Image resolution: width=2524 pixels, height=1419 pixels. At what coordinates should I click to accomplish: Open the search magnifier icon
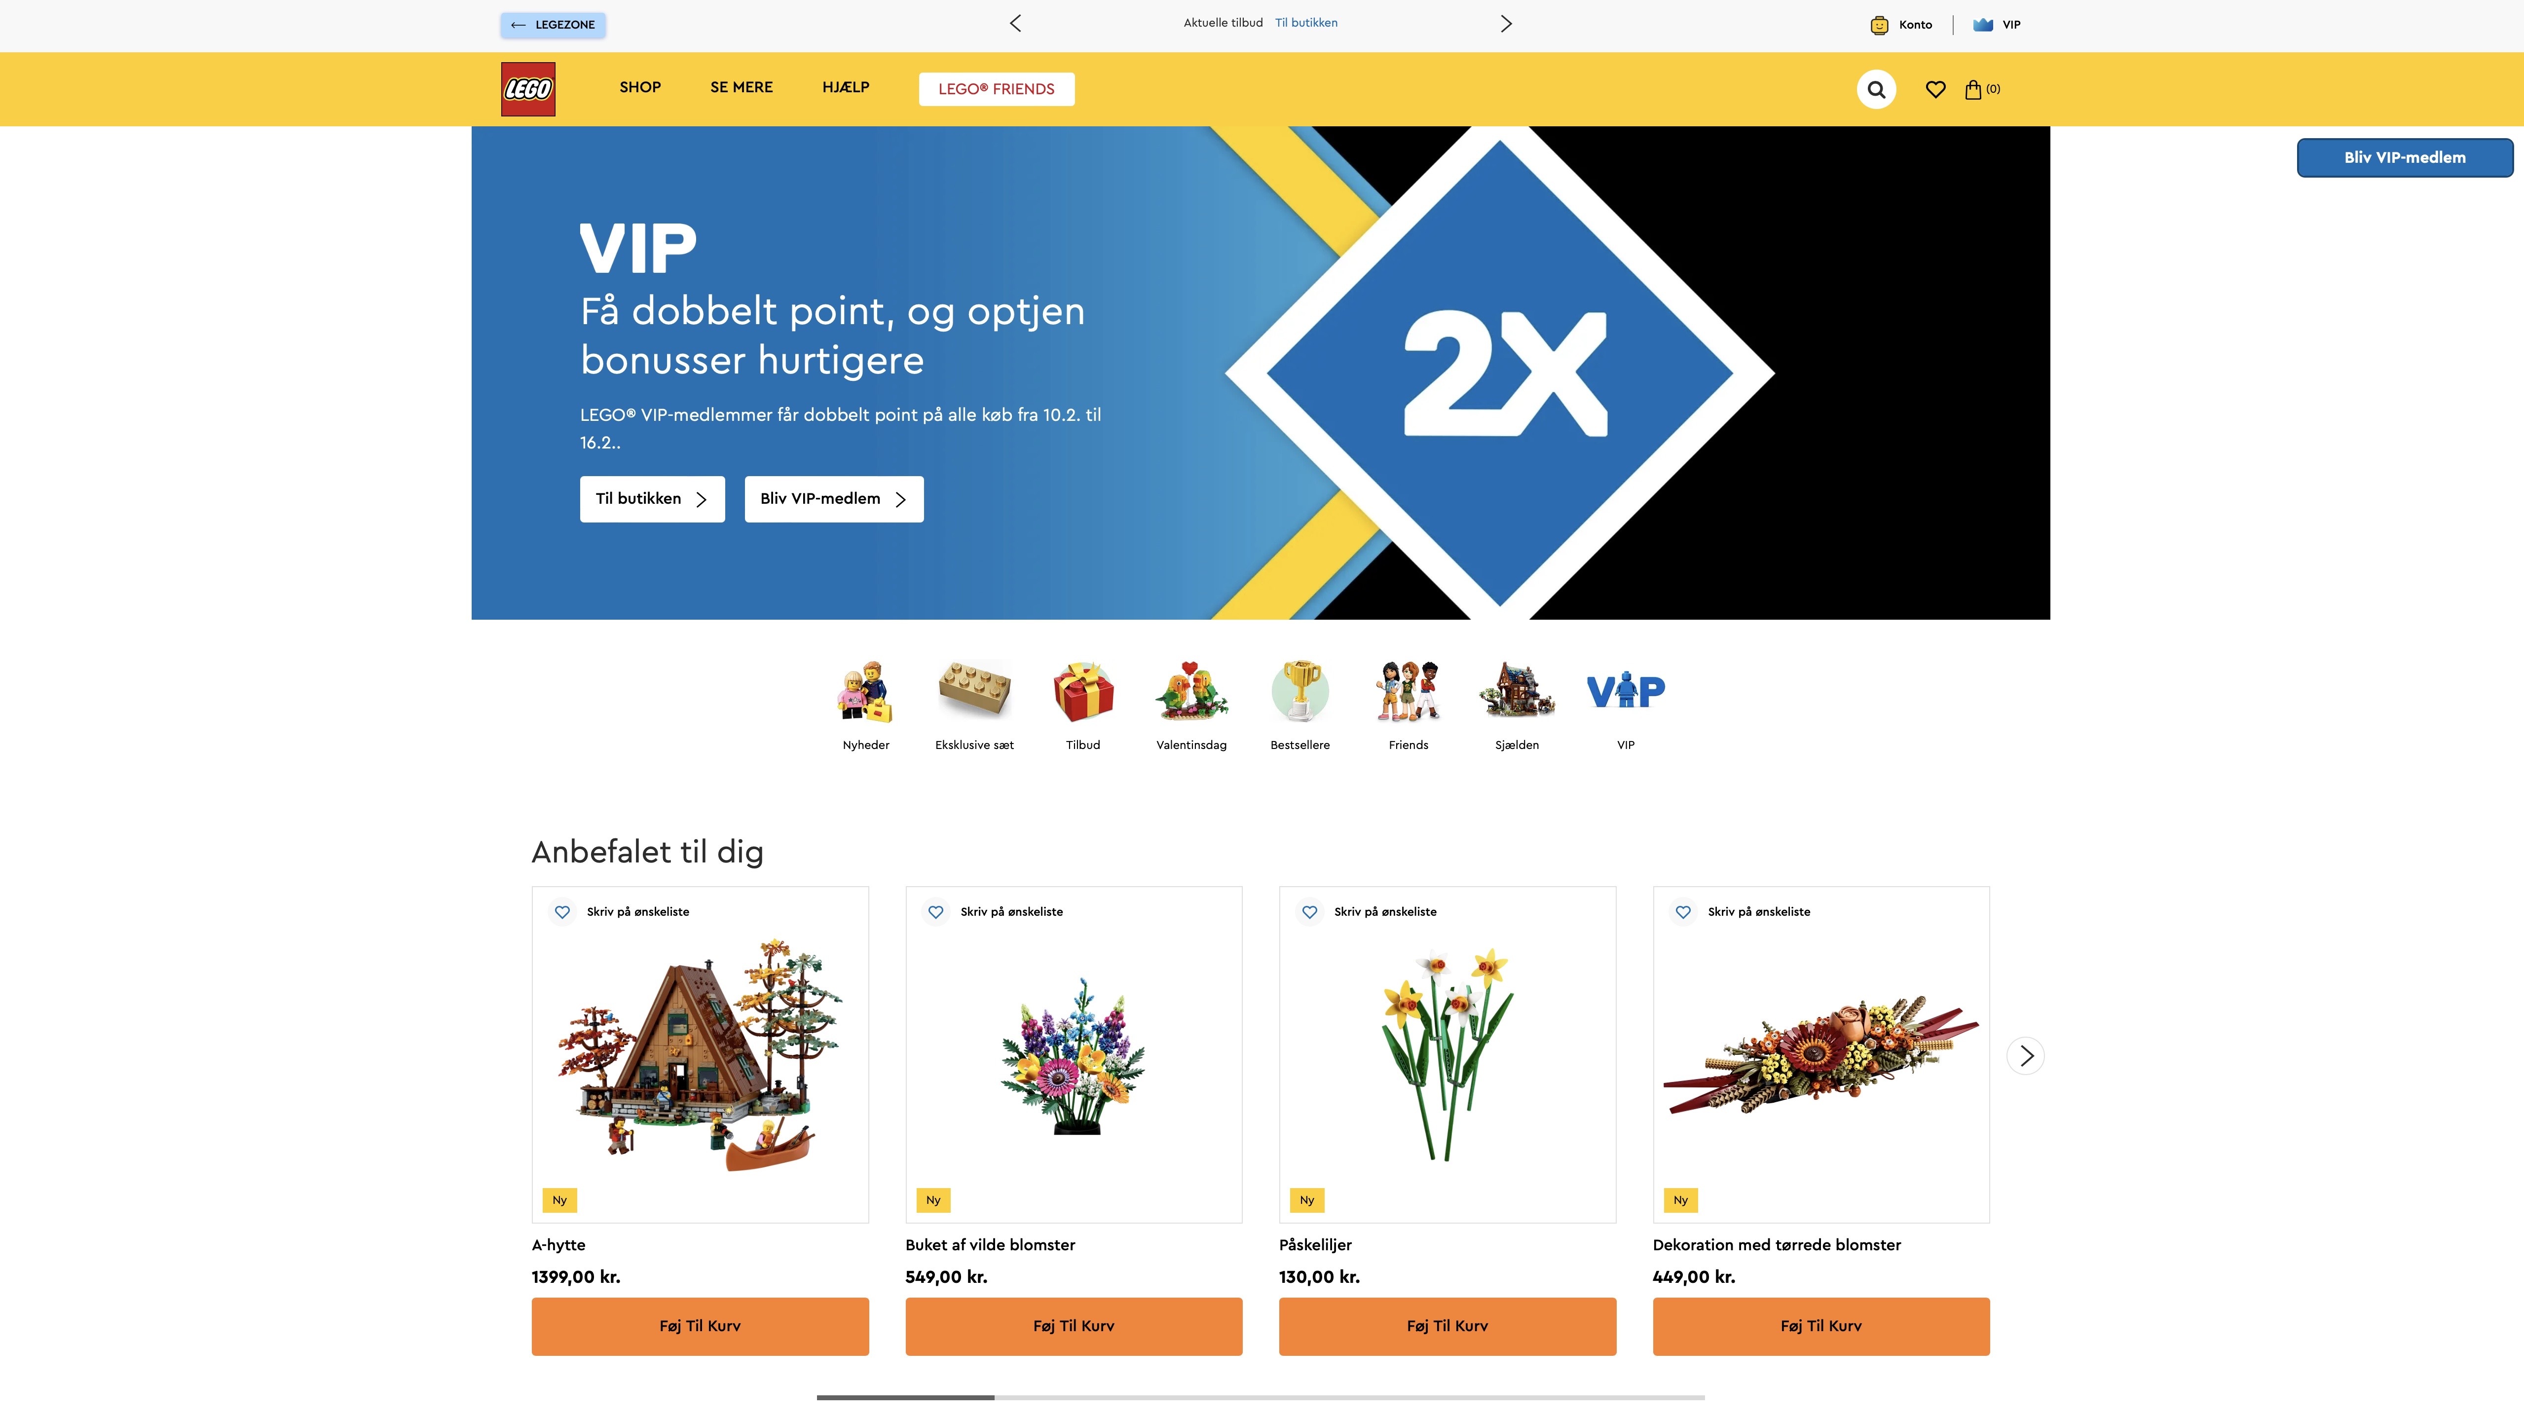[1875, 89]
